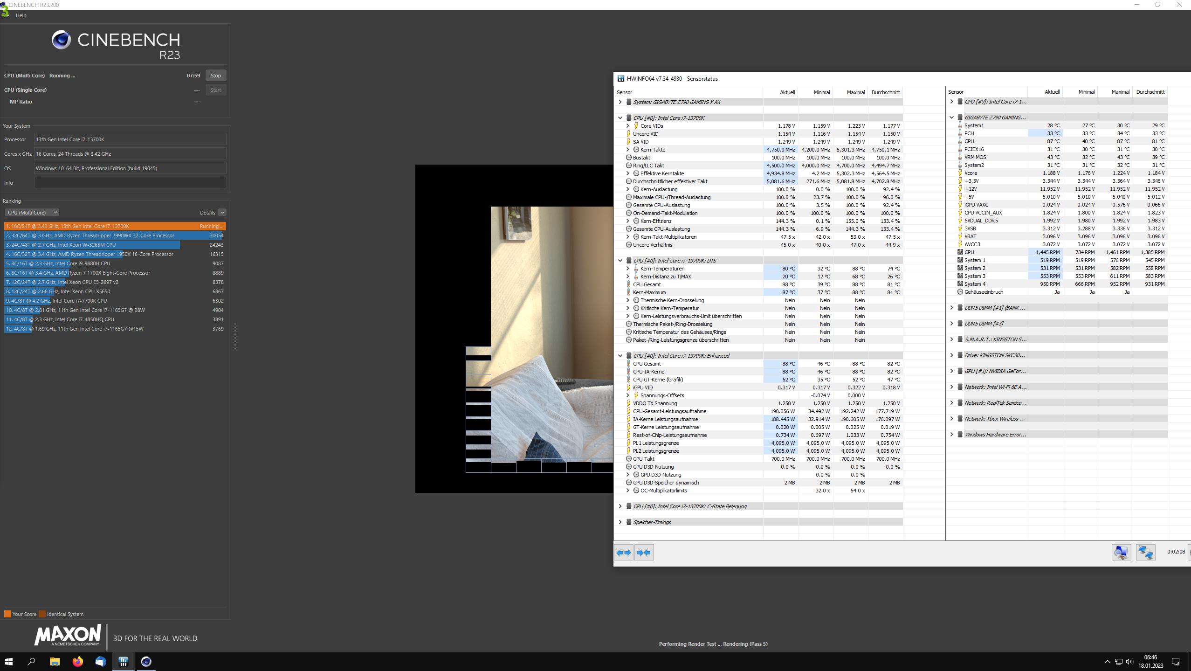Expand the GPU [#1]: NVIDIA GeForce sensor group

[951, 371]
